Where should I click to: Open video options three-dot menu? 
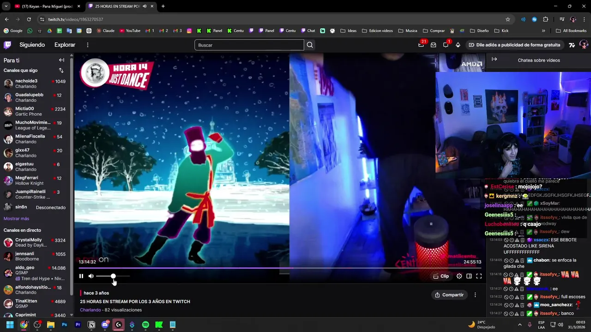click(475, 295)
